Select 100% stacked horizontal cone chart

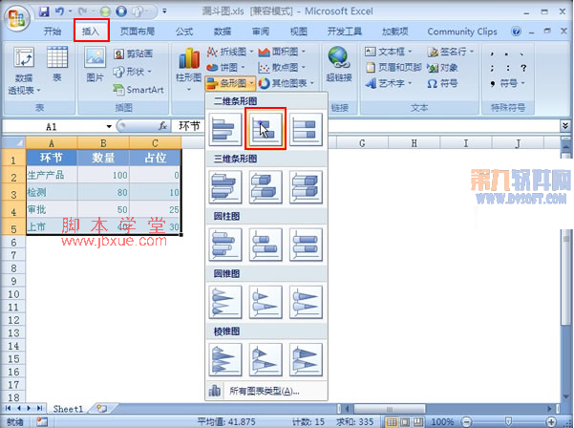point(306,302)
